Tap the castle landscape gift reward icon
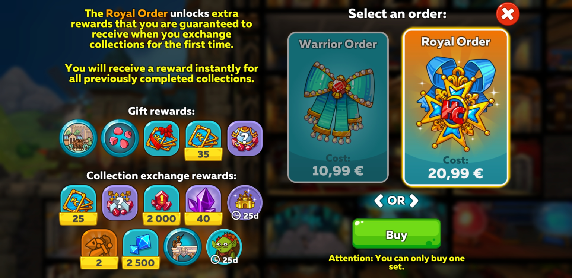 tap(78, 138)
